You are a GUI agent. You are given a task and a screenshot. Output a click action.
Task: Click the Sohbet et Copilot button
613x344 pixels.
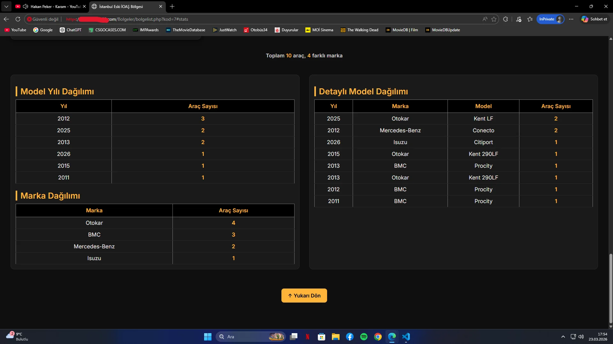pos(594,19)
